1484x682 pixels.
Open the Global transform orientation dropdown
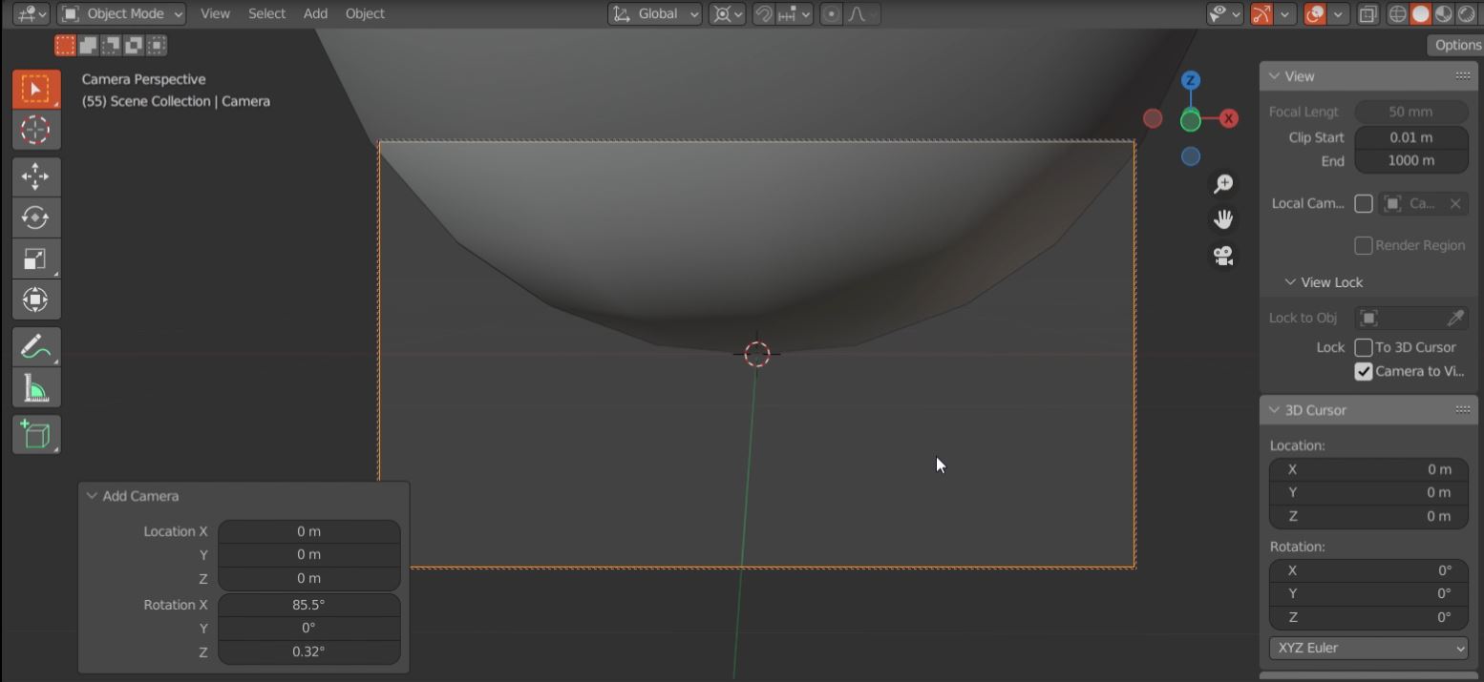tap(654, 13)
